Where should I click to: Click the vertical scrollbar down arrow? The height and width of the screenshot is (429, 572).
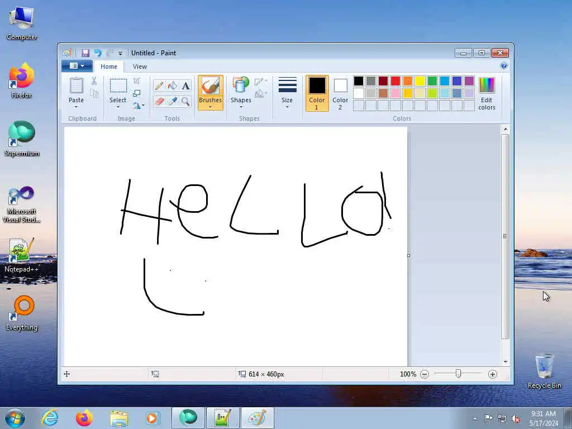pos(505,361)
